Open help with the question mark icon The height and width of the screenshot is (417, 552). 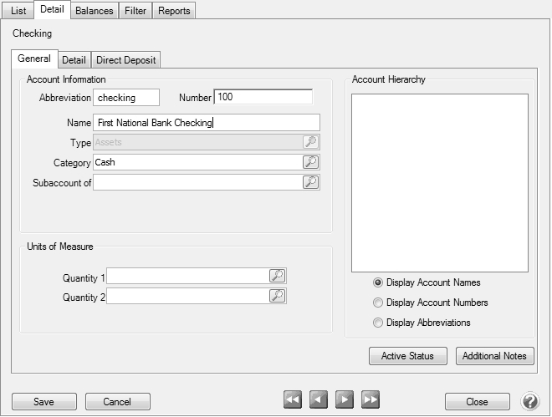pyautogui.click(x=529, y=401)
